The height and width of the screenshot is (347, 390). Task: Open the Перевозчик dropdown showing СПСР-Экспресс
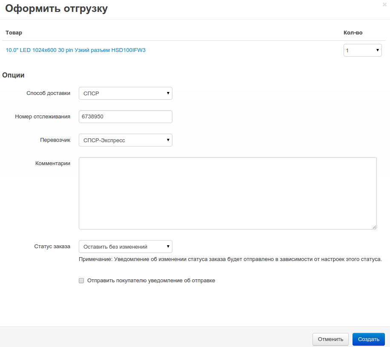[x=126, y=140]
